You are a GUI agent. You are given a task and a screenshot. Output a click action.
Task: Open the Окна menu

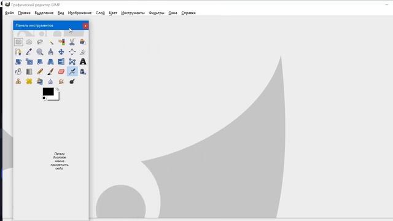(173, 13)
